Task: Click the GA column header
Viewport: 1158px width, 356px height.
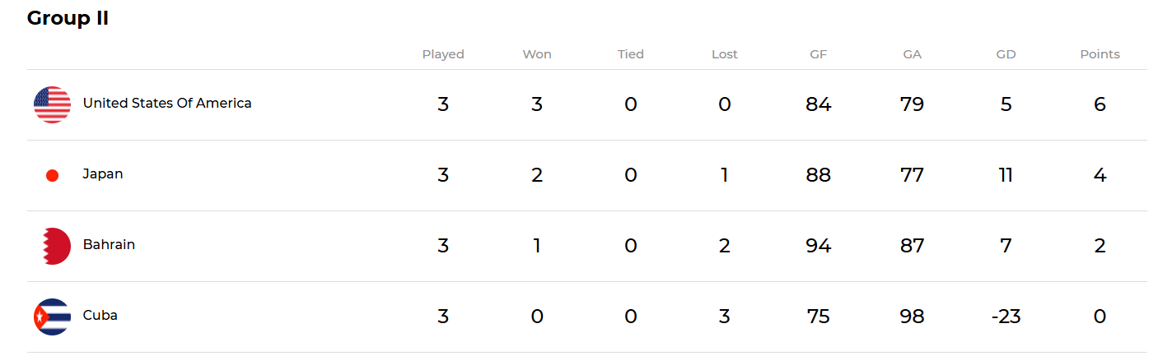Action: click(x=913, y=54)
